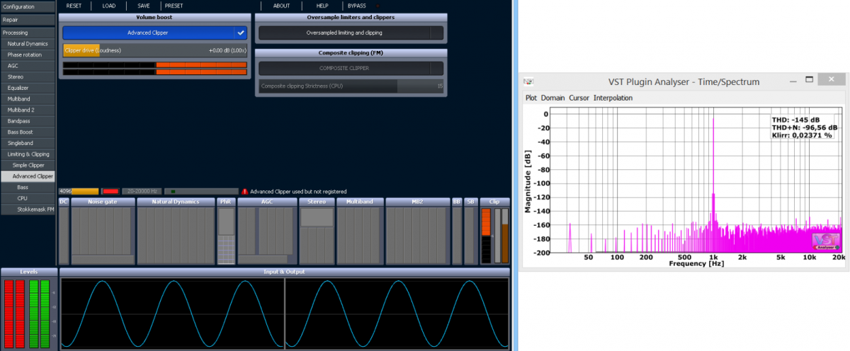
Task: Expand the Repair section
Action: [x=27, y=20]
